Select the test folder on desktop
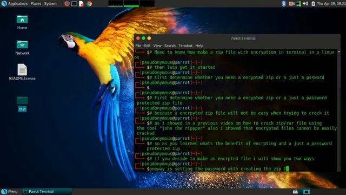The width and height of the screenshot is (346, 195). click(22, 104)
